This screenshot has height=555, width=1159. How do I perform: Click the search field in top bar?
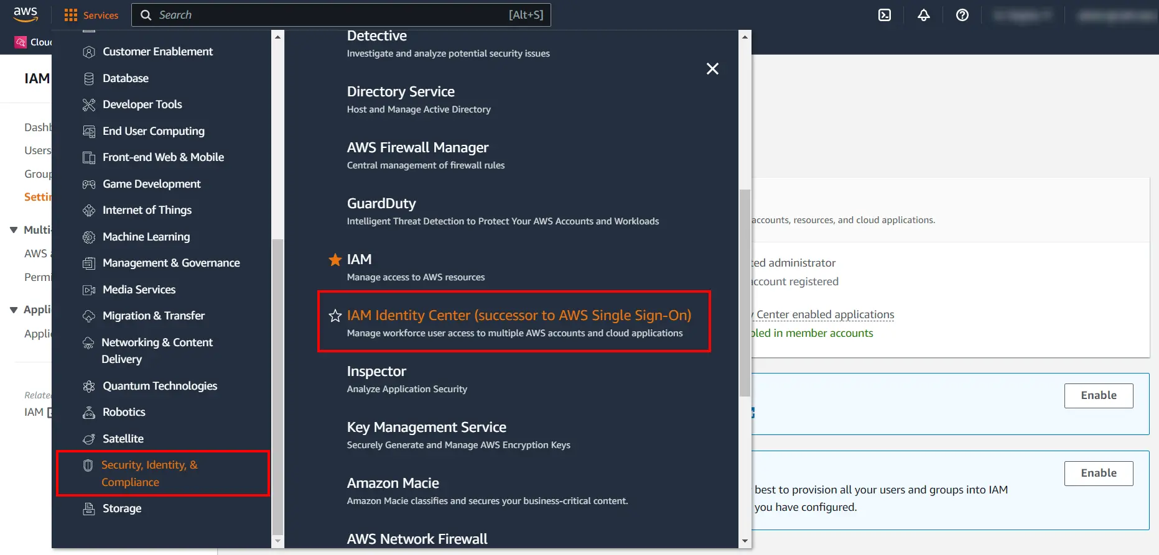pyautogui.click(x=341, y=15)
